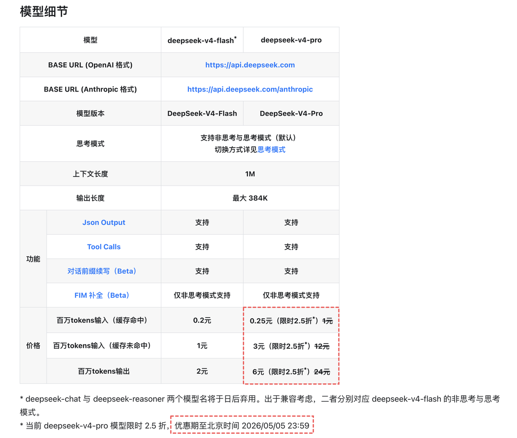Click the 0.2元 flash price cell

click(202, 320)
